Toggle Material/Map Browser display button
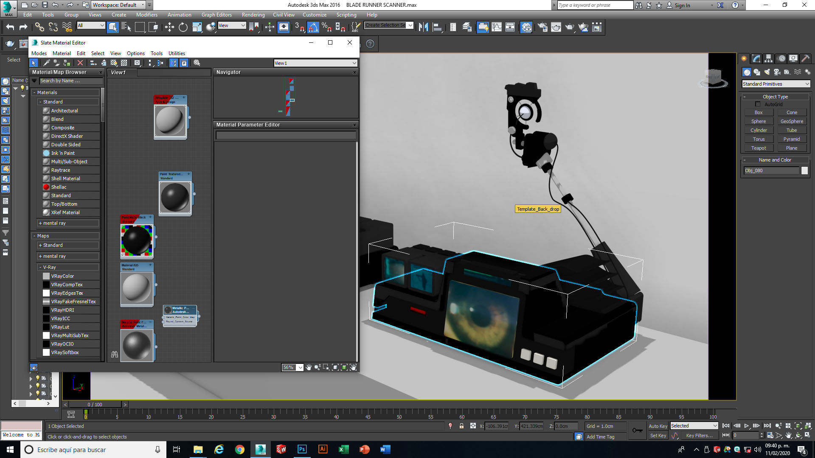815x458 pixels. point(174,63)
